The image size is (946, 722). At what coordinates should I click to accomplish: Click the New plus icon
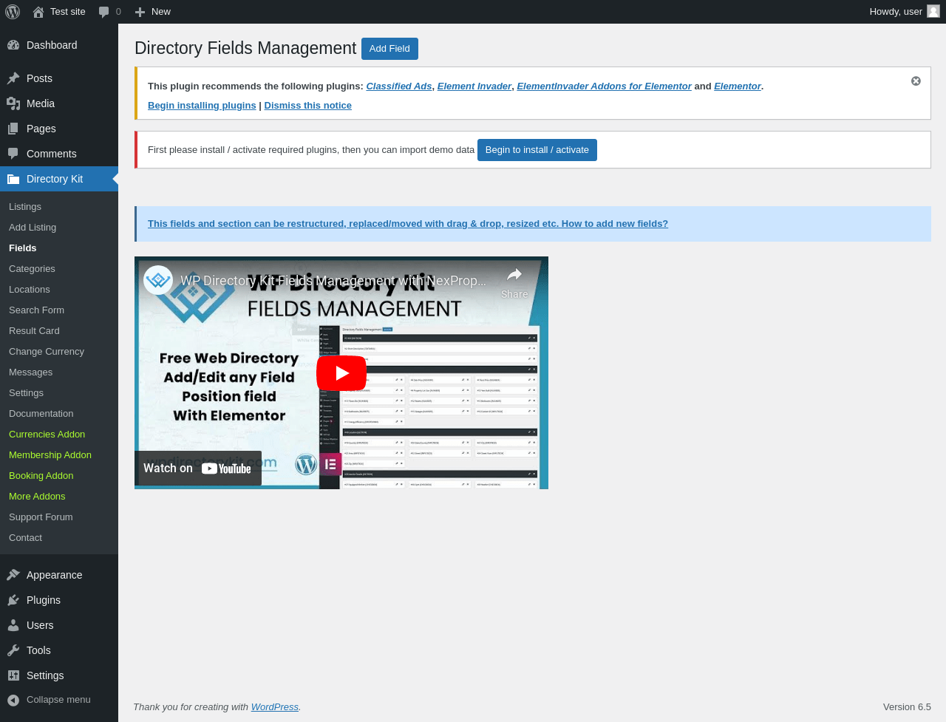140,12
